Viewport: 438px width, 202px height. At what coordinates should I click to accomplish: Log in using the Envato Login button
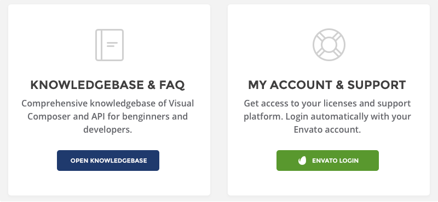click(x=327, y=161)
